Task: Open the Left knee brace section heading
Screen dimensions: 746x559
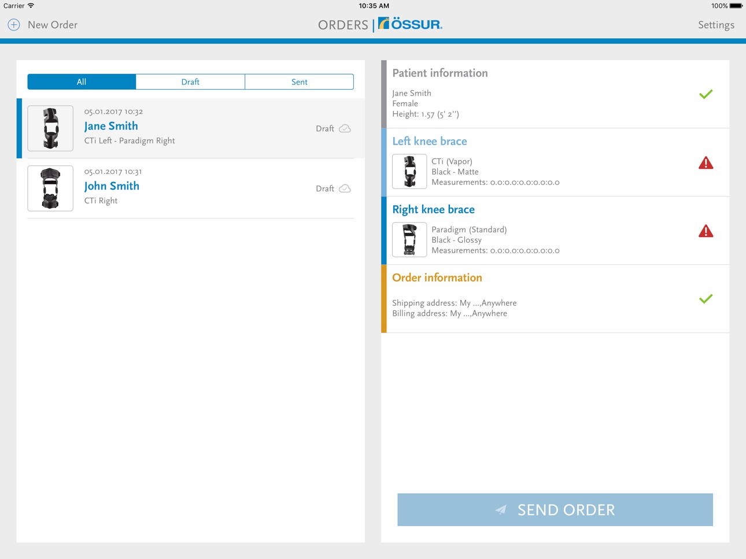Action: click(430, 141)
